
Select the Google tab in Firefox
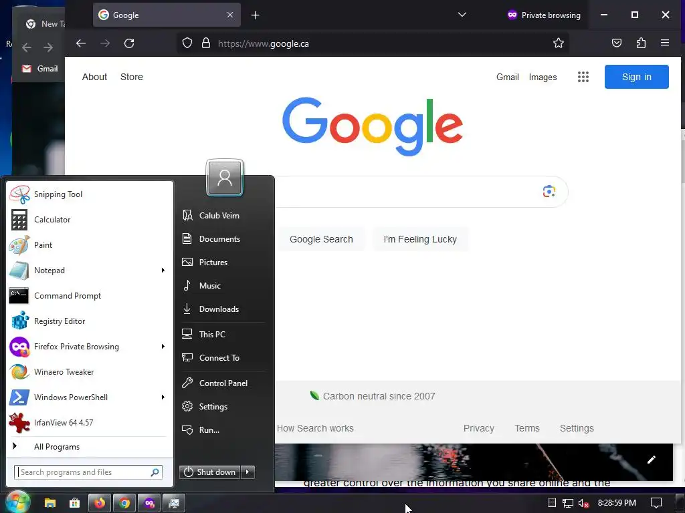[167, 15]
